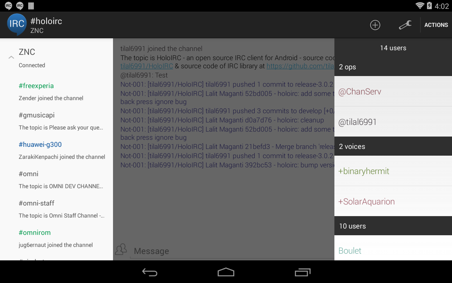Focus the Message input field
The height and width of the screenshot is (283, 452).
[232, 251]
